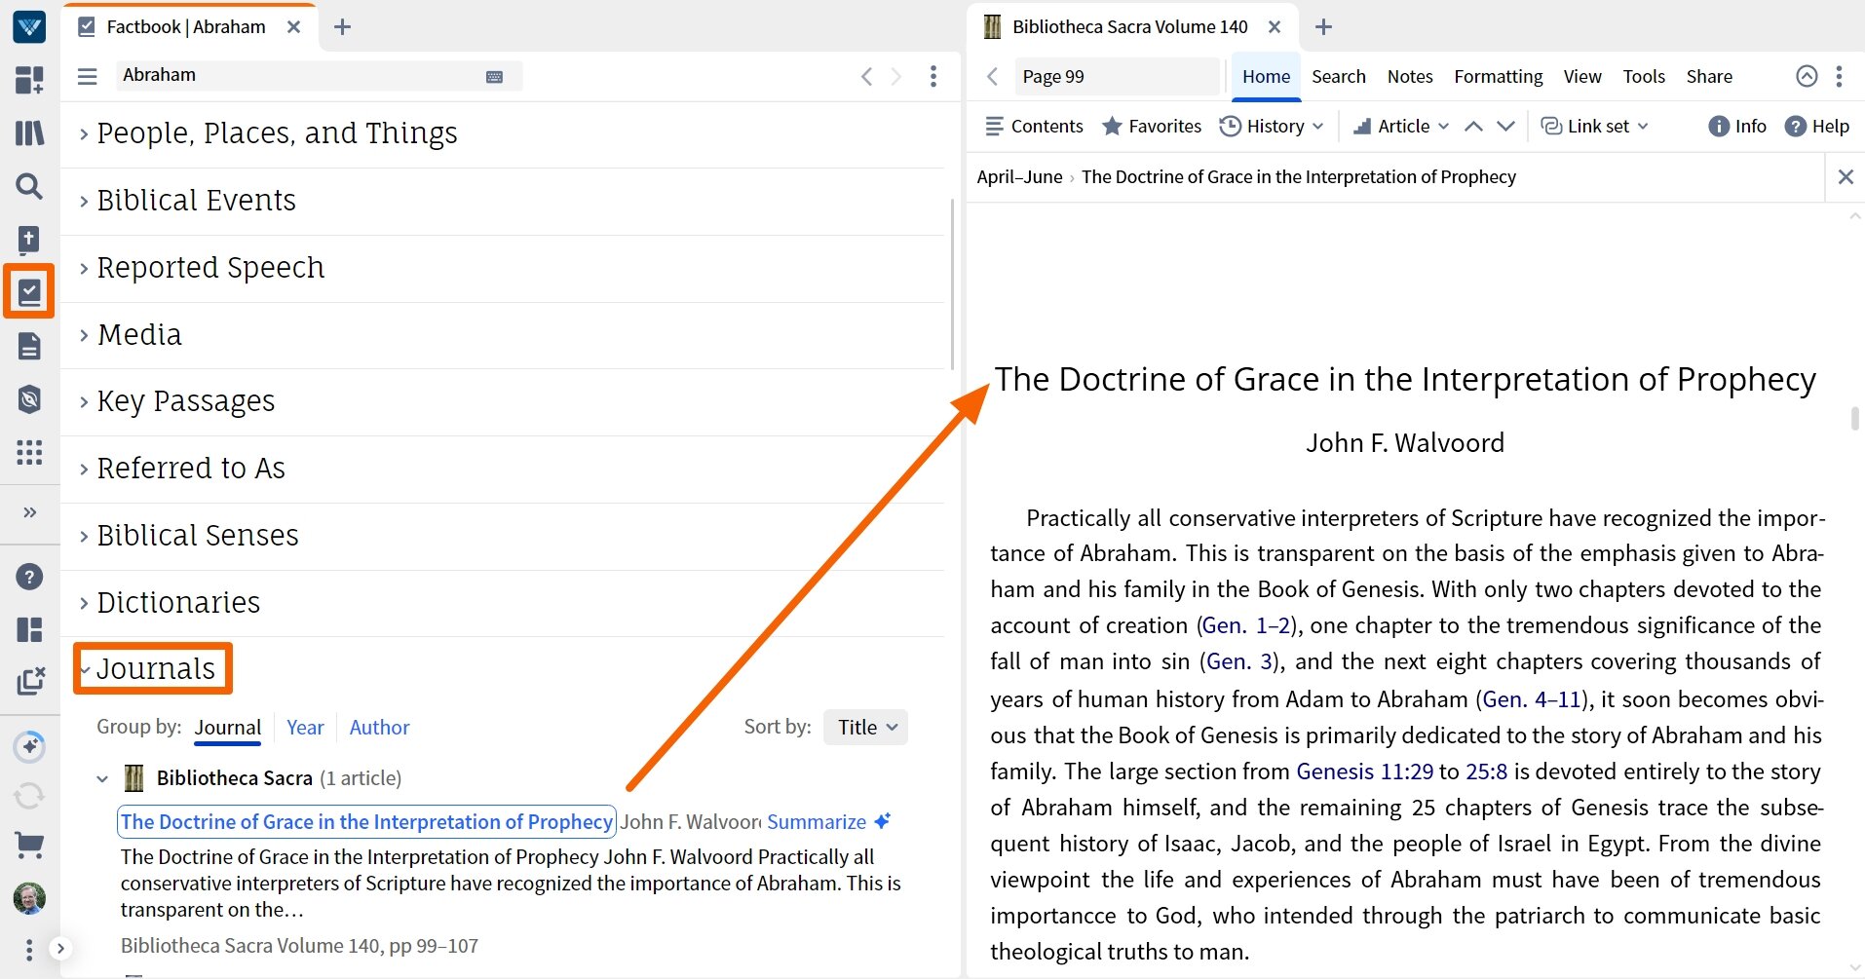Open the Layouts icon in sidebar
This screenshot has height=979, width=1865.
click(x=29, y=629)
